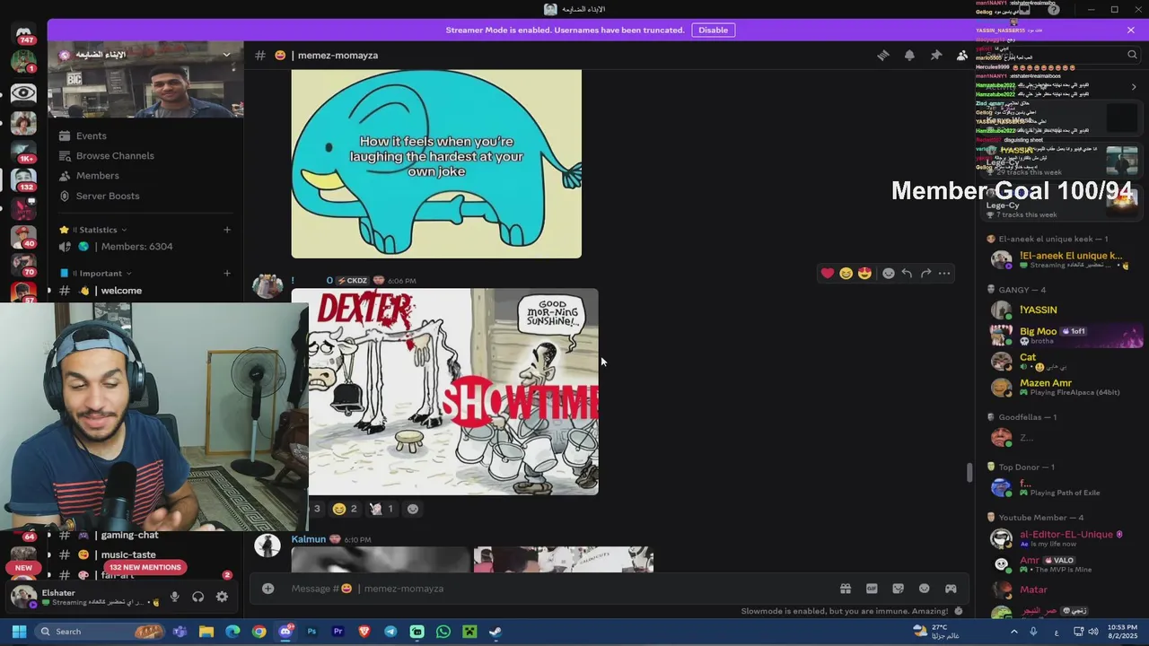Create a channel in the Statistics category
This screenshot has width=1149, height=646.
pos(226,230)
